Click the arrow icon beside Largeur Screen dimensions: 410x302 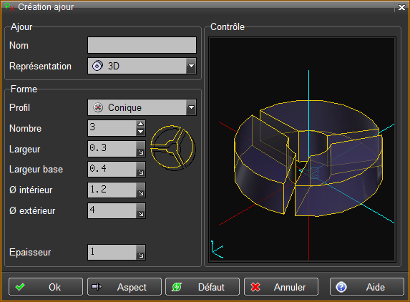(x=141, y=149)
